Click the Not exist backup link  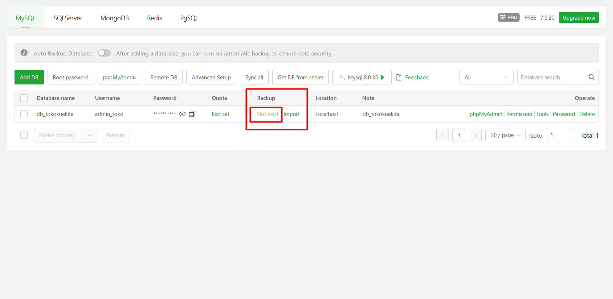point(268,114)
